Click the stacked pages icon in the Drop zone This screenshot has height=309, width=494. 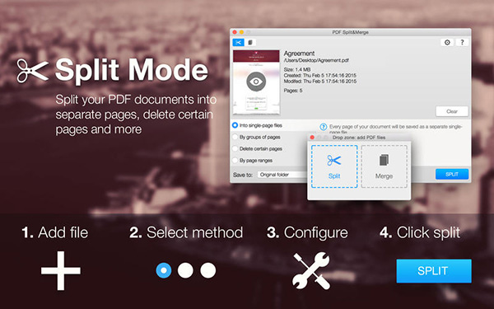click(384, 160)
